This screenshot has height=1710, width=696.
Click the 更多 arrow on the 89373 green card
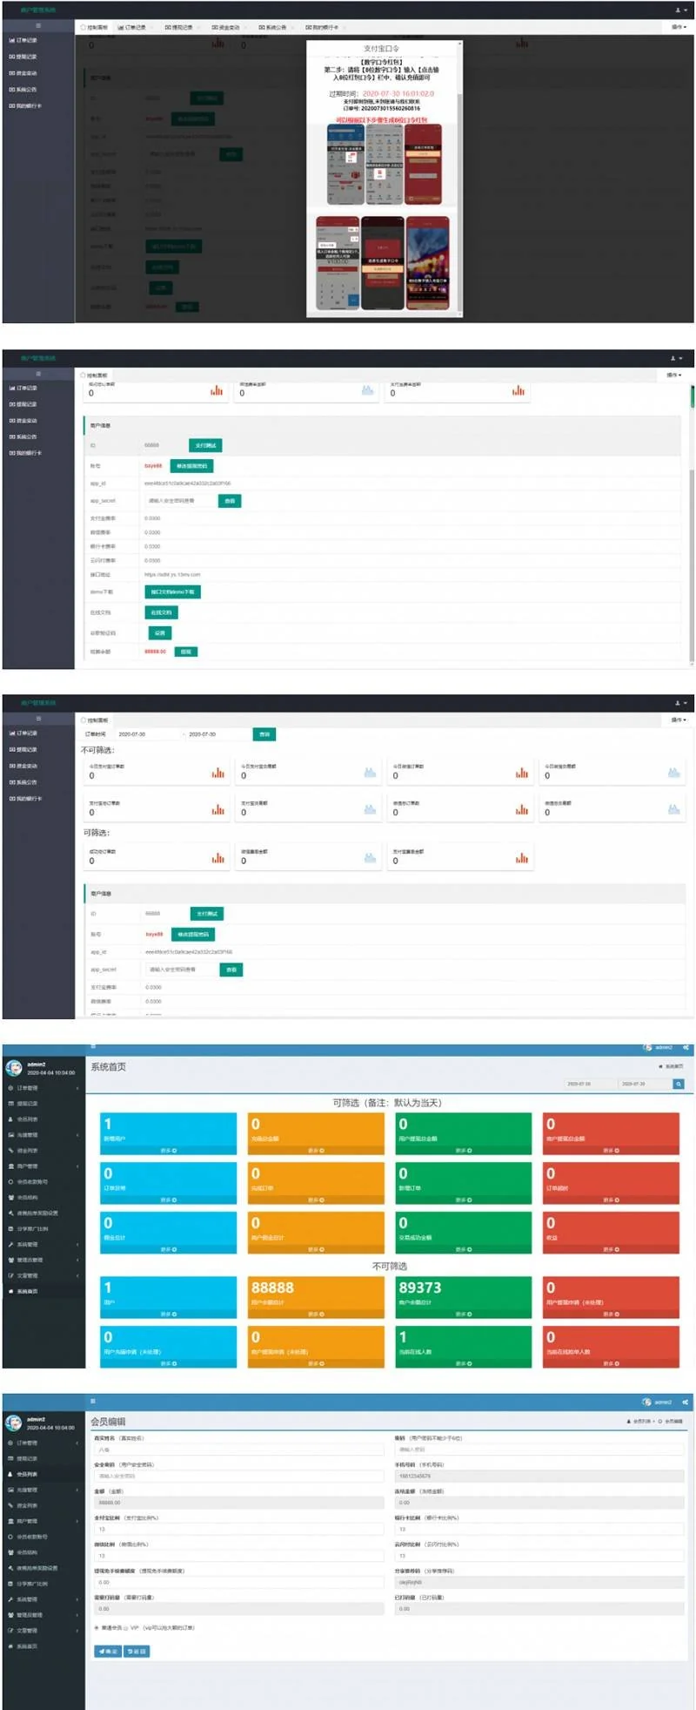click(469, 1314)
